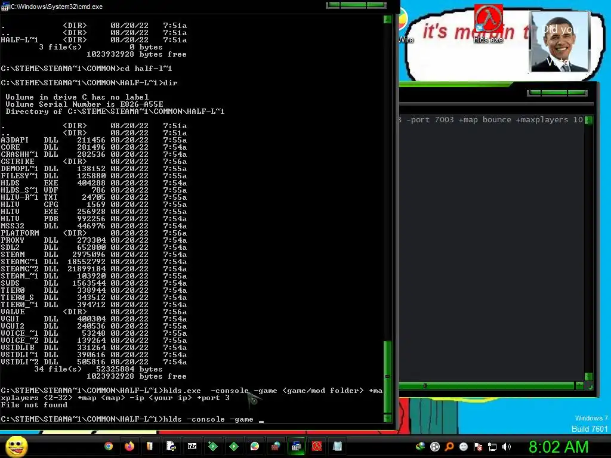The image size is (611, 458).
Task: Click the MSS32 DLL 446976 row
Action: [94, 226]
